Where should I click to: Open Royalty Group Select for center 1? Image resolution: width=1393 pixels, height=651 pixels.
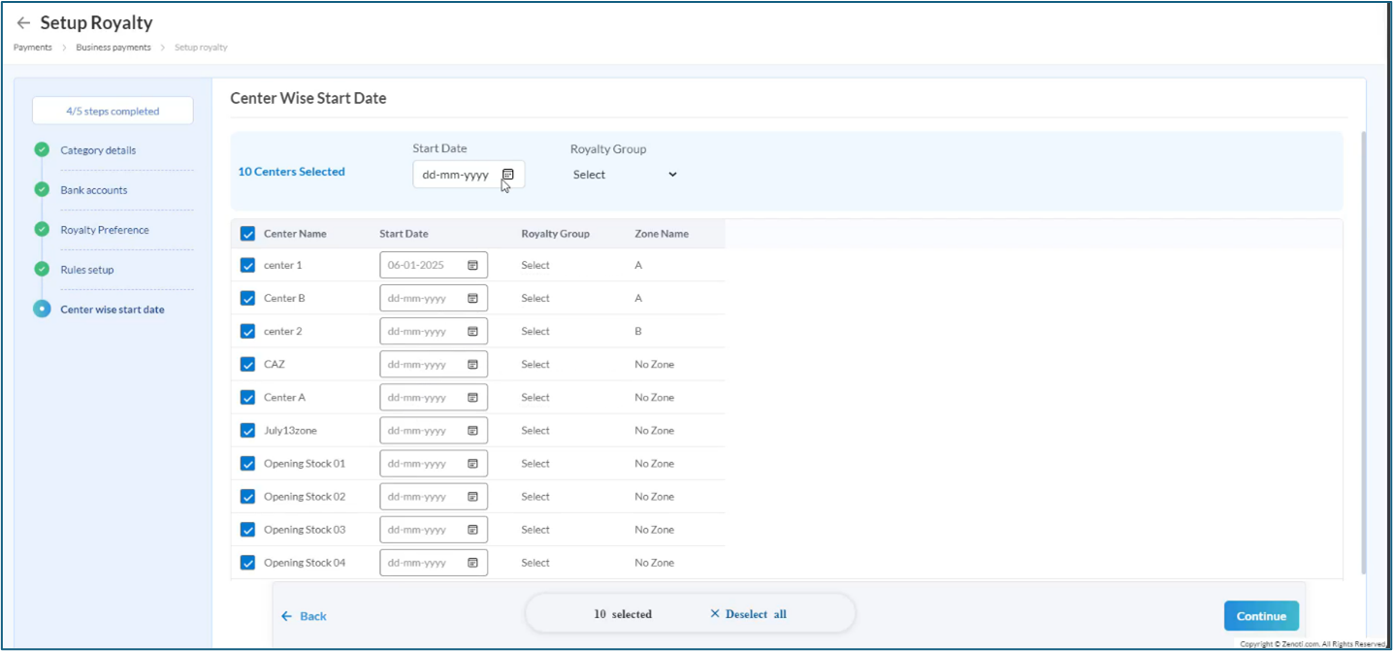coord(535,265)
